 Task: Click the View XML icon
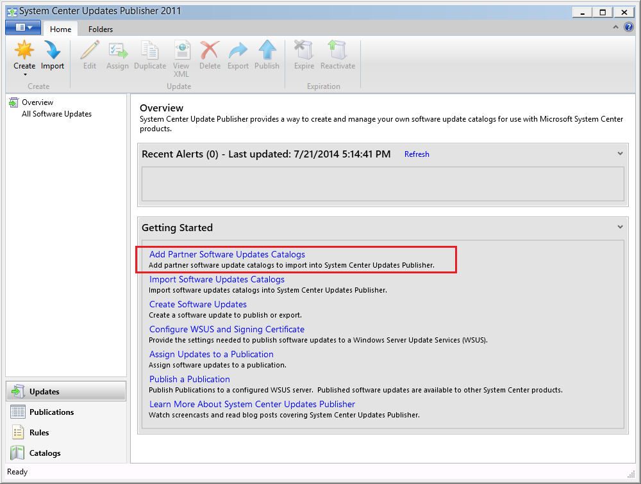181,50
